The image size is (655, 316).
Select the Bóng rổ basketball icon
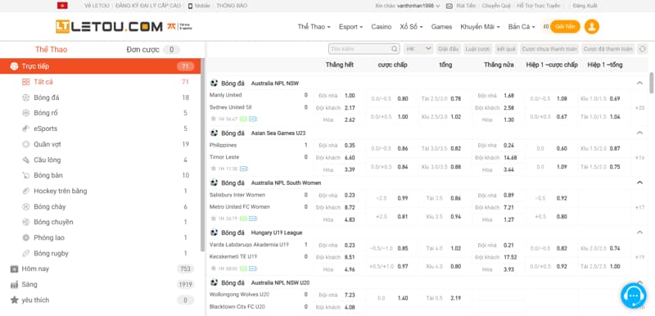tap(26, 113)
